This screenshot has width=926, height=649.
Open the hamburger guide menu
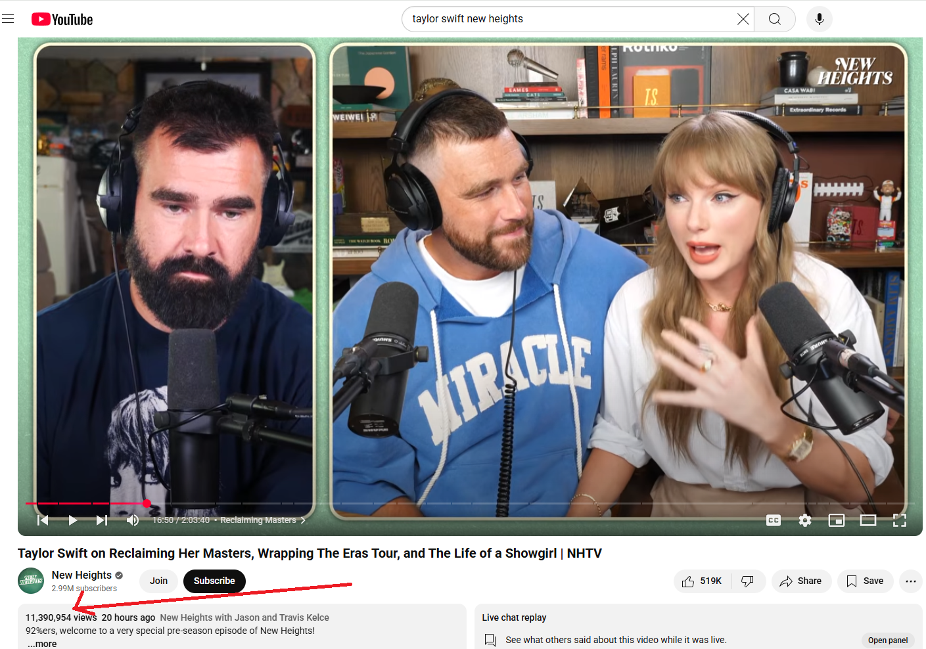(8, 19)
